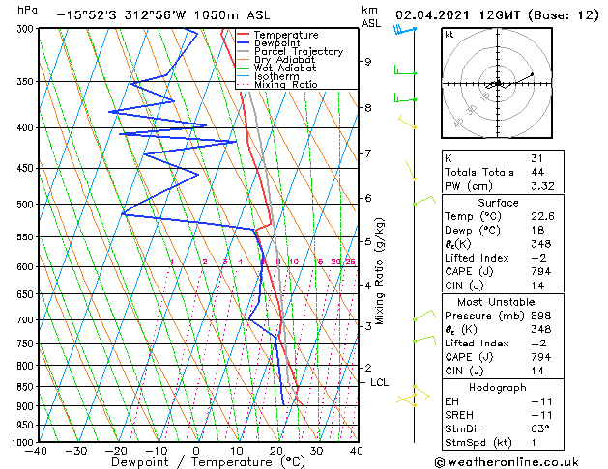Click the Wet Adiabat legend entry

pyautogui.click(x=276, y=69)
